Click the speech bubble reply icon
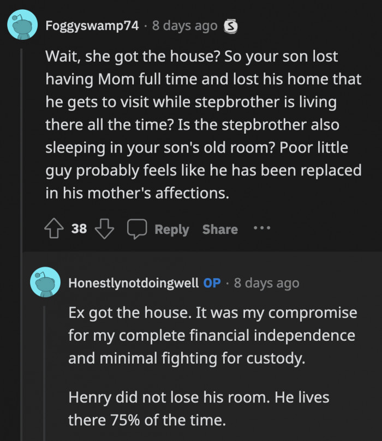The height and width of the screenshot is (441, 382). [x=138, y=229]
